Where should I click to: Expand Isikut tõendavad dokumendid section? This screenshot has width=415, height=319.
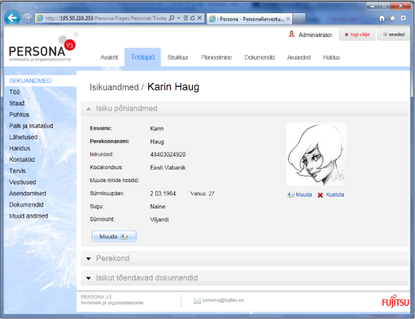(x=89, y=278)
